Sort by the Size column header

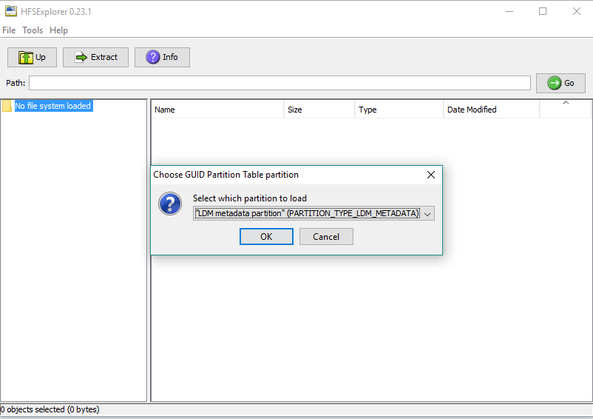point(319,110)
